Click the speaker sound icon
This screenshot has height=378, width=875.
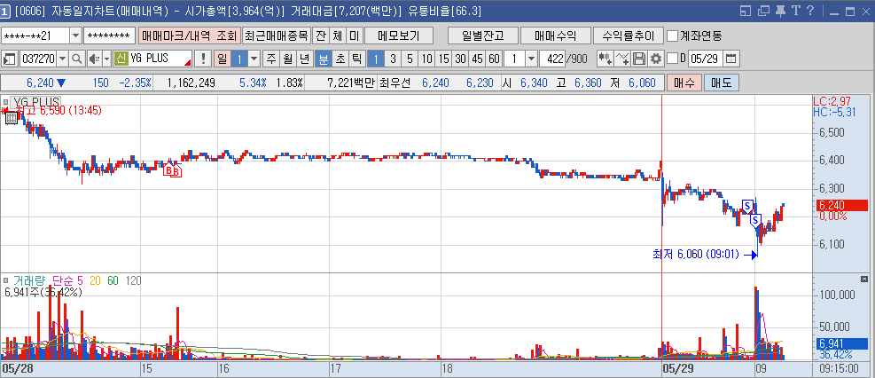click(93, 59)
